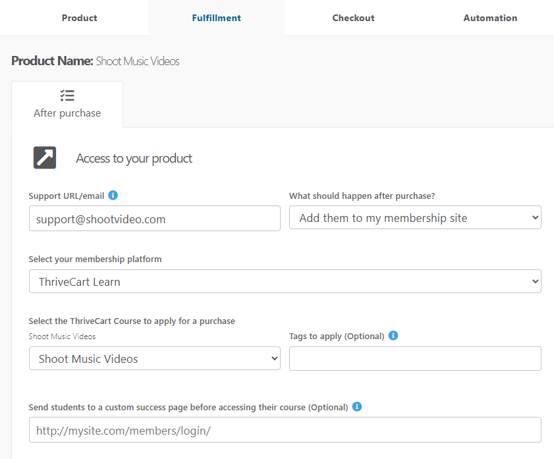Open the 'What should happen after purchase' dropdown

[415, 218]
